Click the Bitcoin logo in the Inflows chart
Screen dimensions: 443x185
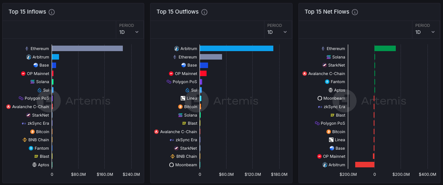(33, 132)
